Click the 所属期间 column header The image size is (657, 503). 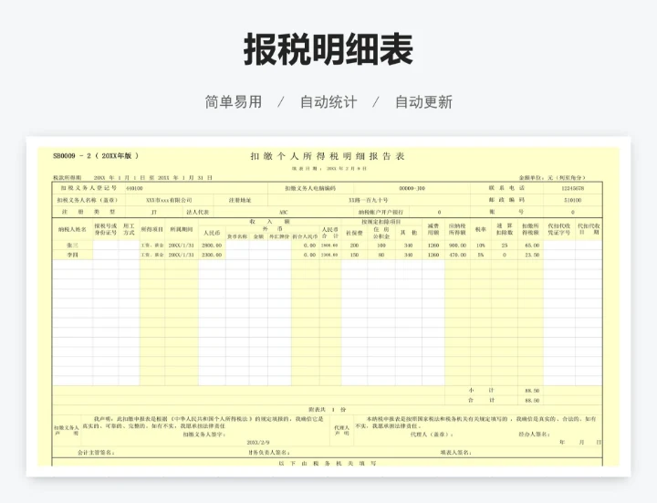point(182,229)
